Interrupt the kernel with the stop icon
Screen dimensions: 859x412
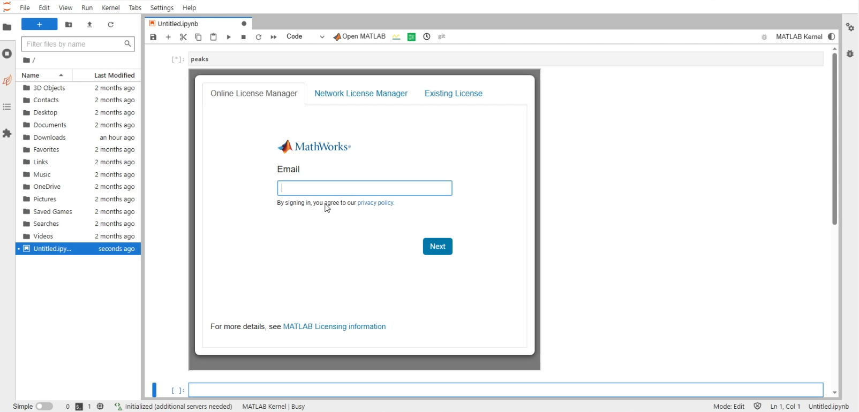244,37
